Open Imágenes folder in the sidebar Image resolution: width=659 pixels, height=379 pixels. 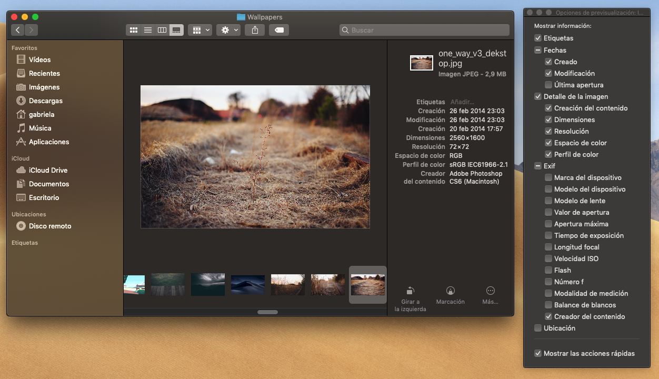[44, 87]
